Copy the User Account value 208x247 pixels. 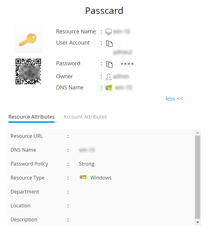pyautogui.click(x=109, y=44)
